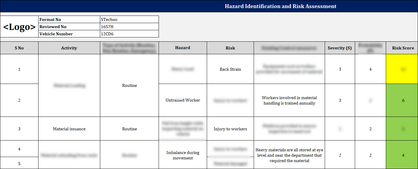
Task: Click the heavy materials stored at eye level cell
Action: click(x=289, y=155)
